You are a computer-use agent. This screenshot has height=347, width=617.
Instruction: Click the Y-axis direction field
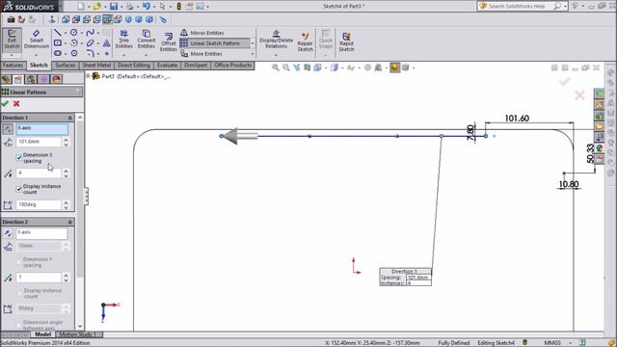pyautogui.click(x=42, y=233)
